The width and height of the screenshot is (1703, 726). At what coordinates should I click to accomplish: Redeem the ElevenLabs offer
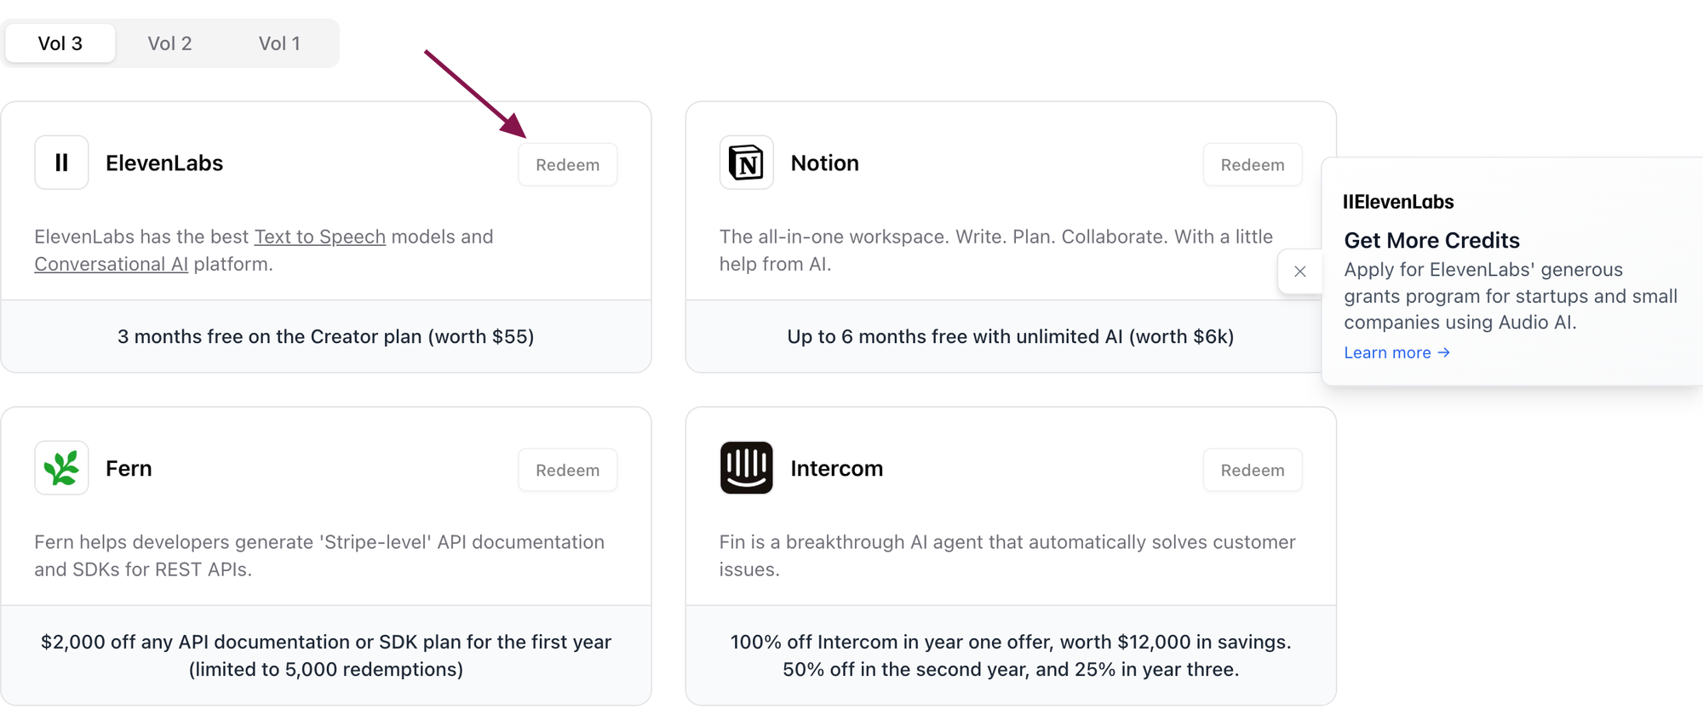(567, 165)
